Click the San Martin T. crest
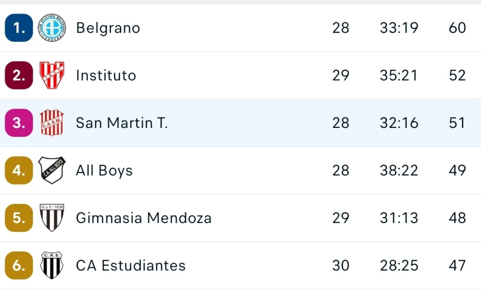481x291 pixels. click(52, 123)
